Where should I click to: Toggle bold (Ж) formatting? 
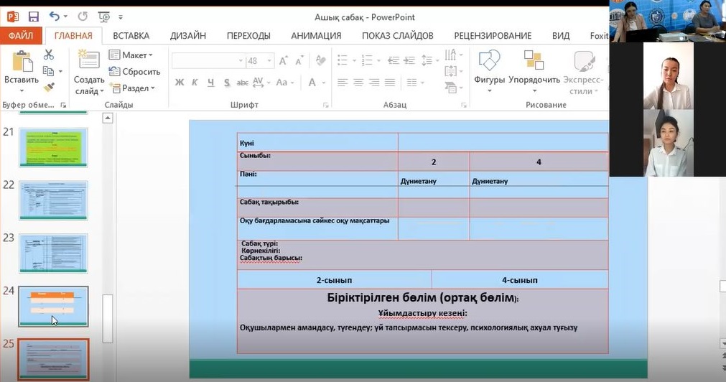(x=180, y=83)
